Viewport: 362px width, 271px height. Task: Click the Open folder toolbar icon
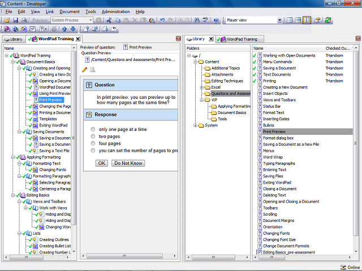click(7, 20)
